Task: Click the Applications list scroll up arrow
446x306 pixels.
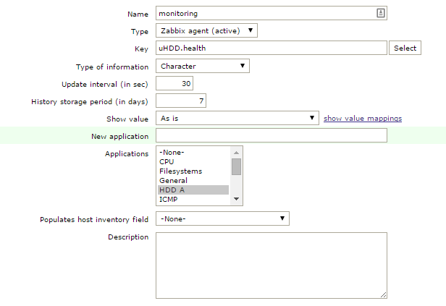Action: (x=236, y=152)
